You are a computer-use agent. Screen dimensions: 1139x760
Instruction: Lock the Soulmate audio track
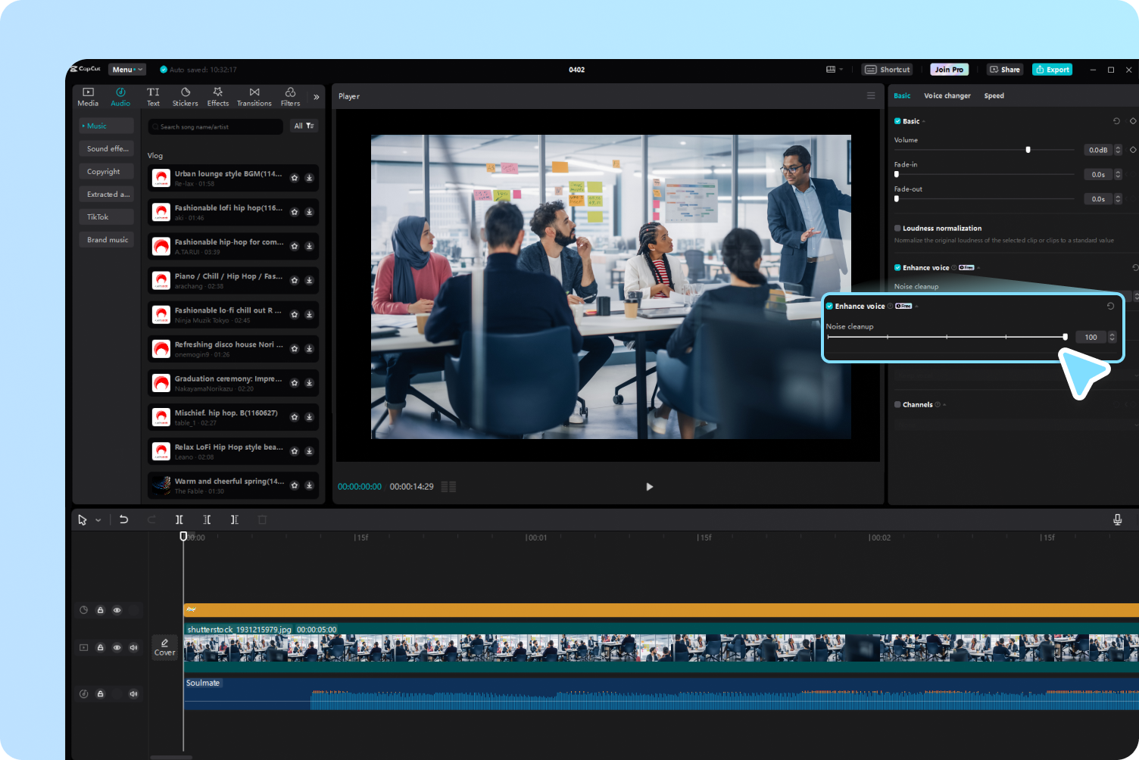[x=100, y=694]
